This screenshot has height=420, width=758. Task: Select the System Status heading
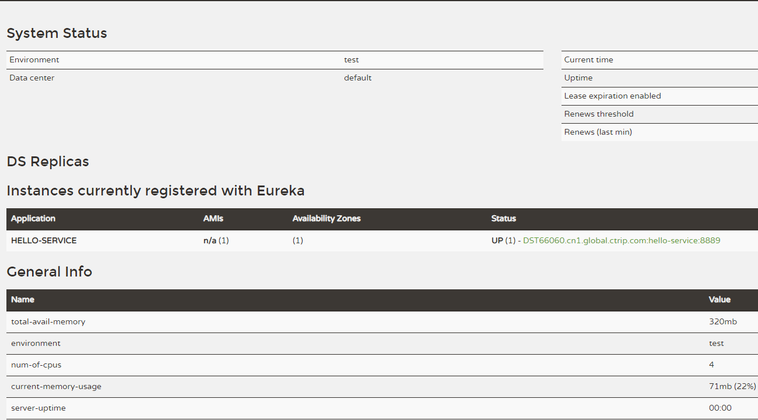pyautogui.click(x=57, y=33)
